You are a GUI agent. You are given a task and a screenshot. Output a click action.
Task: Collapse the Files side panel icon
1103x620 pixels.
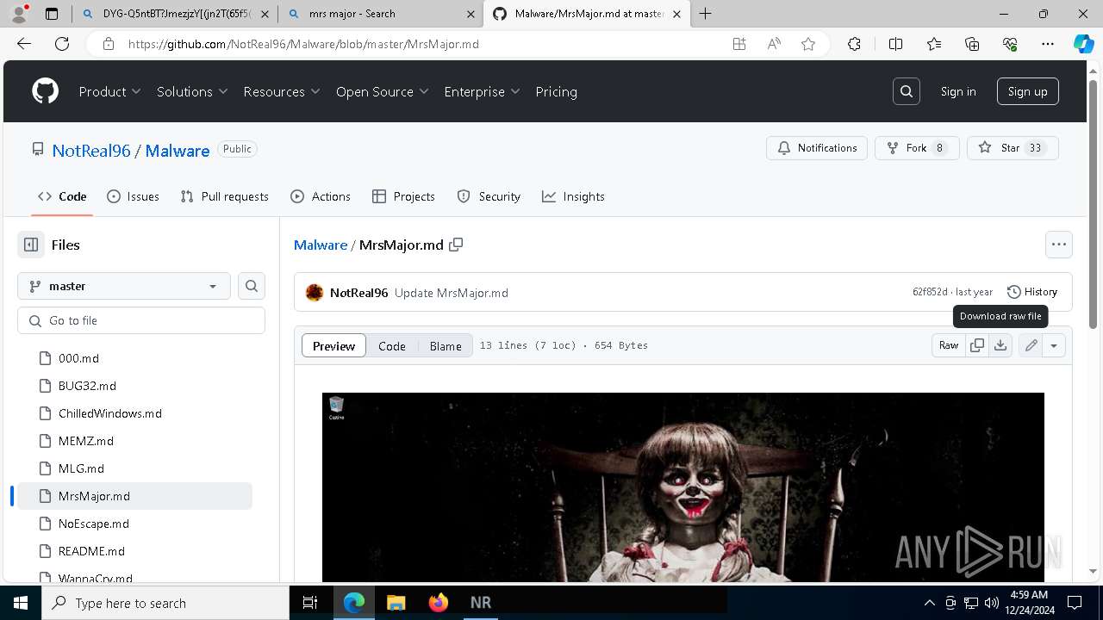click(31, 245)
